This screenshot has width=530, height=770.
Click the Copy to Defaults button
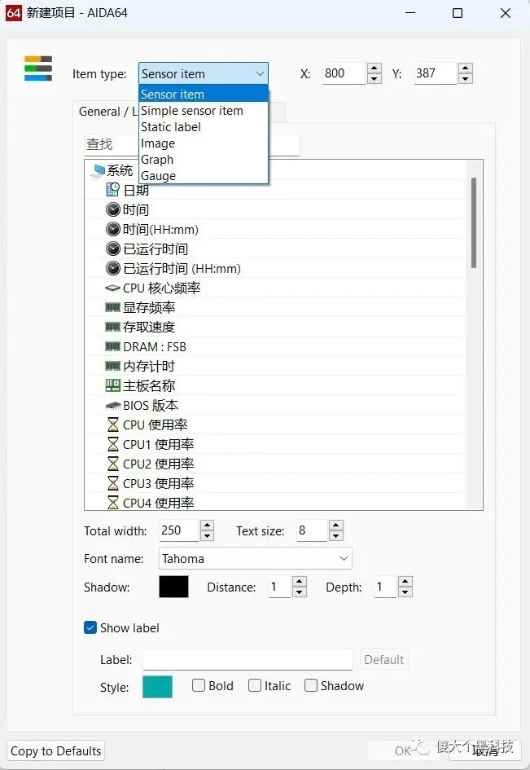pyautogui.click(x=55, y=750)
